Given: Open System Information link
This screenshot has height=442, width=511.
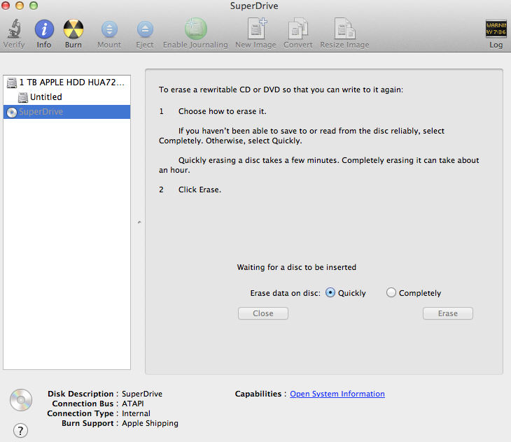Looking at the screenshot, I should click(337, 394).
